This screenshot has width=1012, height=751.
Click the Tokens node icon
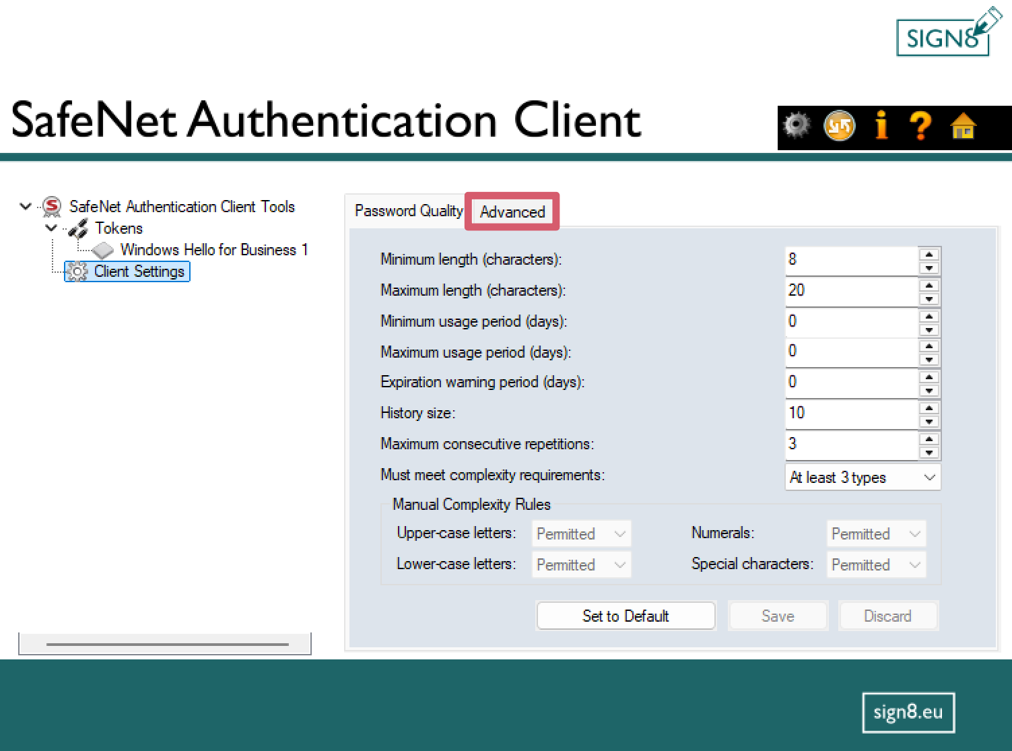[x=78, y=228]
